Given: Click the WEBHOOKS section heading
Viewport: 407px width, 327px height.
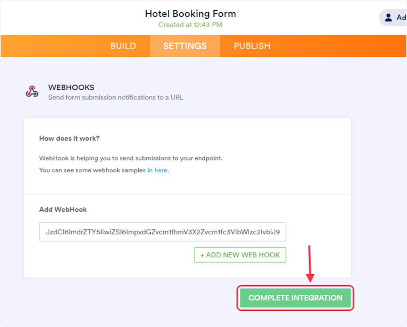Looking at the screenshot, I should pyautogui.click(x=71, y=87).
